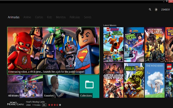Open the user profile avatar

[x=156, y=10]
